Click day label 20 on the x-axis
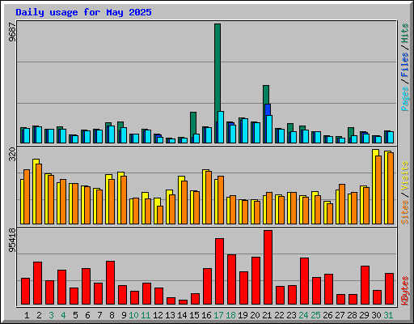Image resolution: width=414 pixels, height=324 pixels. click(255, 315)
